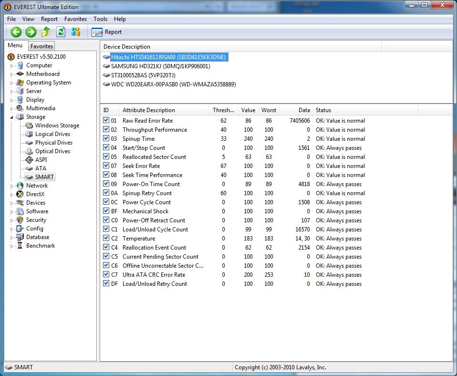Image resolution: width=457 pixels, height=376 pixels.
Task: Select the Physical Drives tree item
Action: coord(54,143)
